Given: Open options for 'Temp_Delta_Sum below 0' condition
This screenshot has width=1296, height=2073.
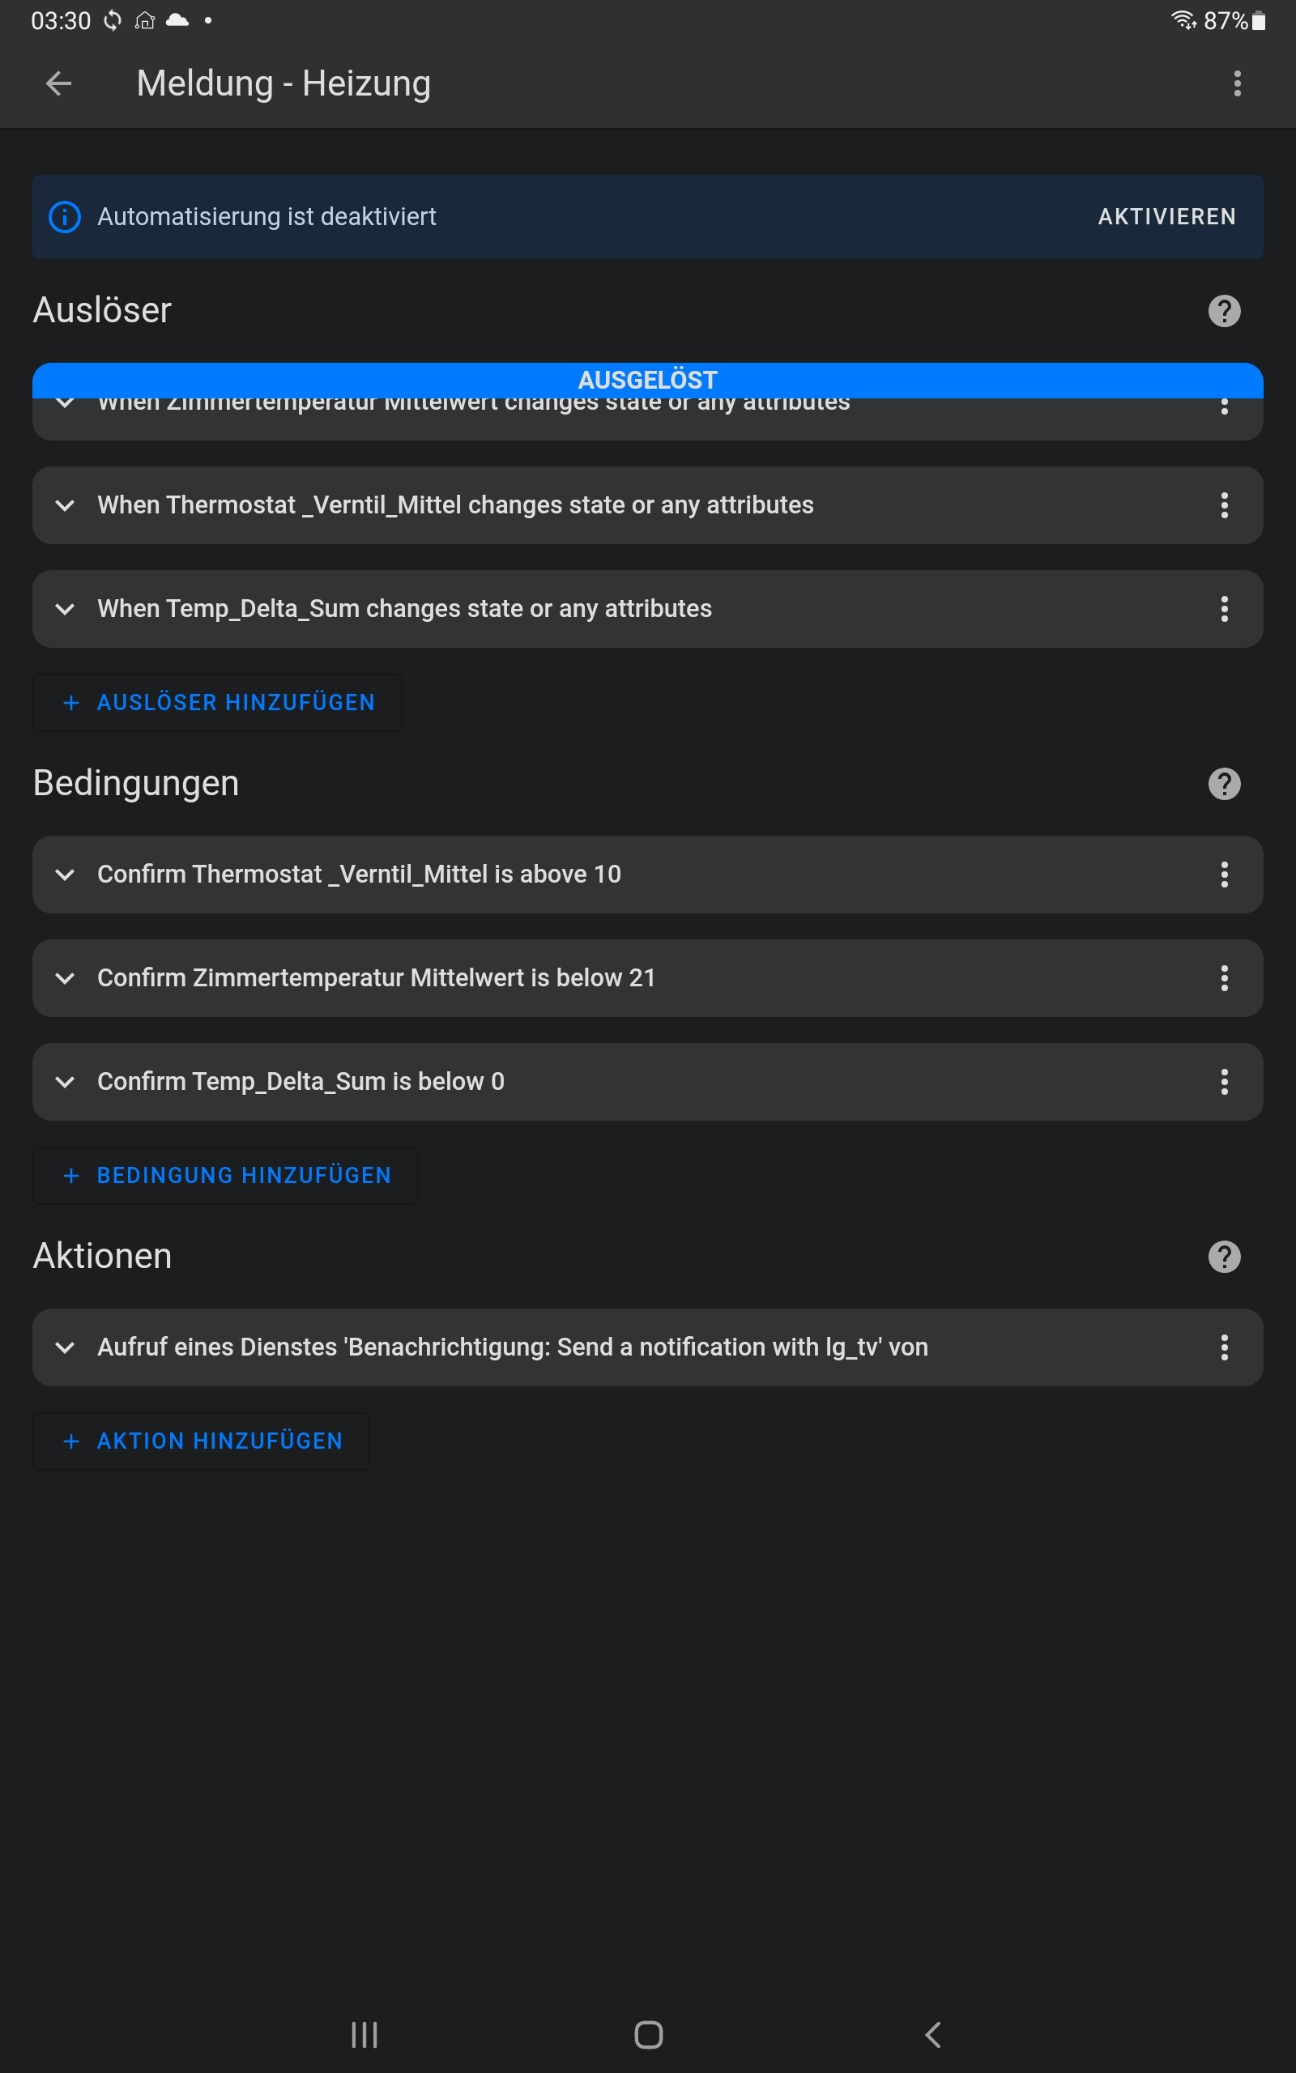Looking at the screenshot, I should click(1224, 1082).
